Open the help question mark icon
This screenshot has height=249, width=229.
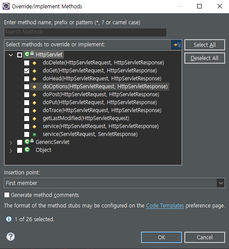[11, 237]
